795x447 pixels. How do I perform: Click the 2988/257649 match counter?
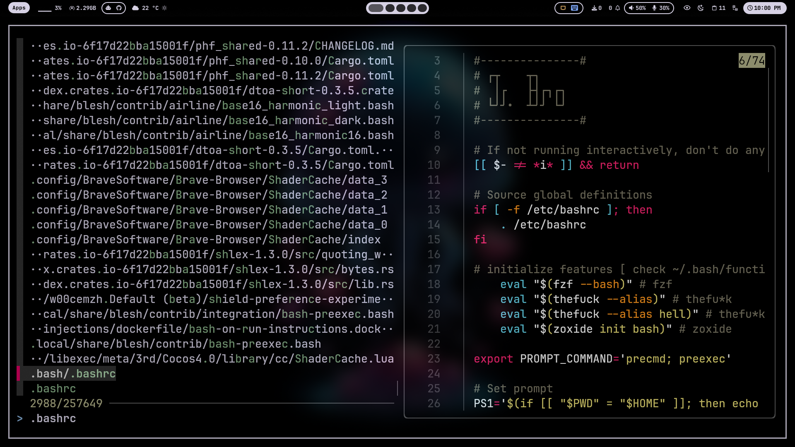coord(66,404)
